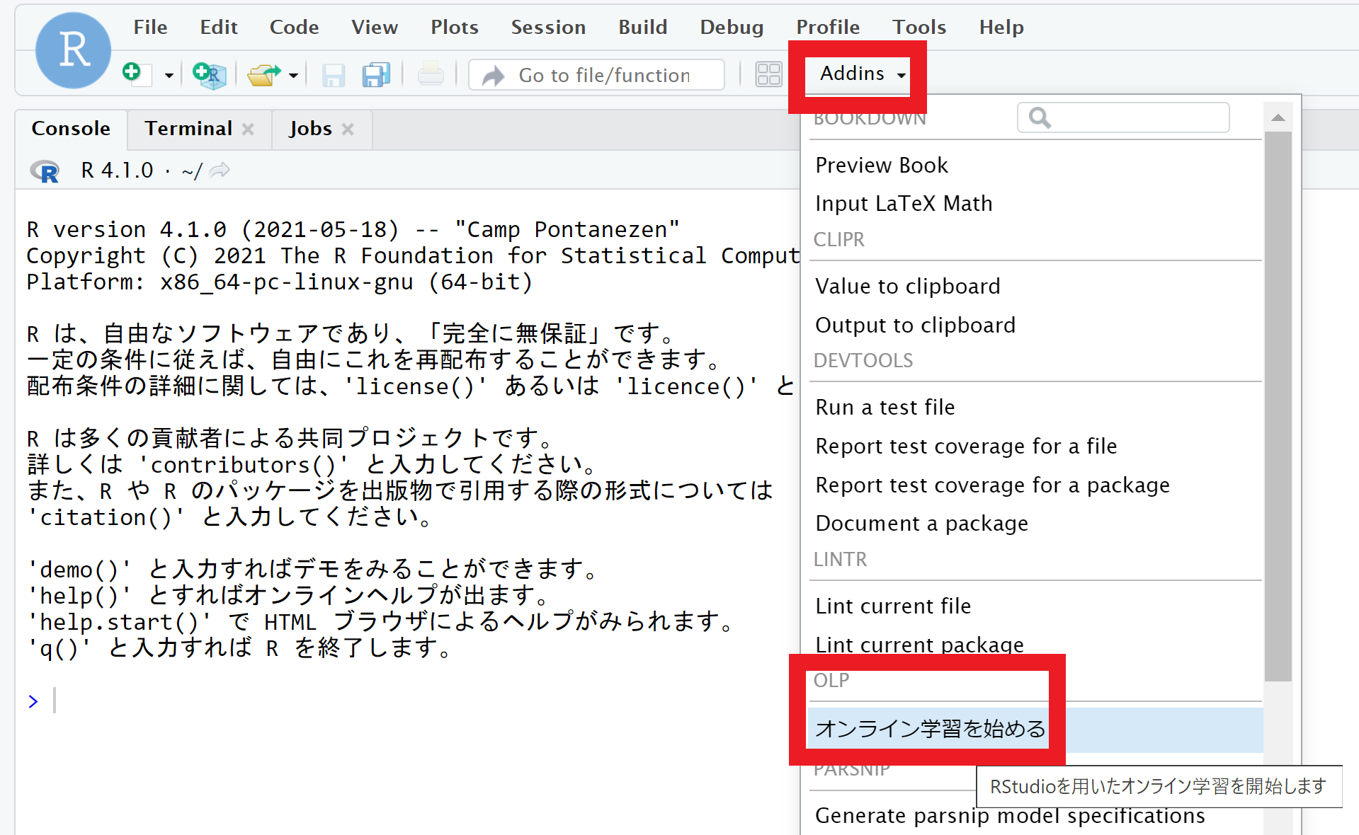
Task: Select Run a test file addin
Action: [1035, 407]
